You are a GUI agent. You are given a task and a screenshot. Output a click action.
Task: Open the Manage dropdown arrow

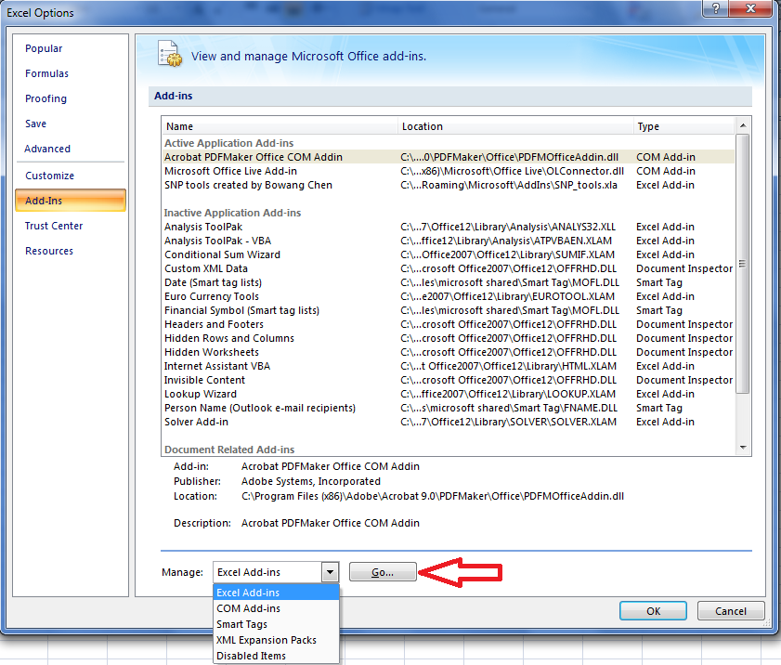(x=329, y=572)
